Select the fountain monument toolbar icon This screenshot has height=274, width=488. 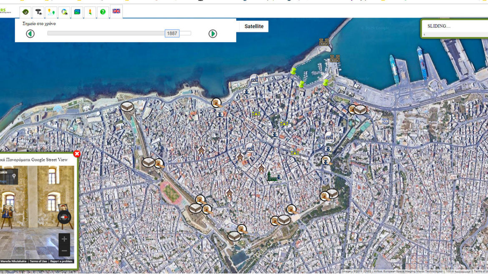click(38, 12)
